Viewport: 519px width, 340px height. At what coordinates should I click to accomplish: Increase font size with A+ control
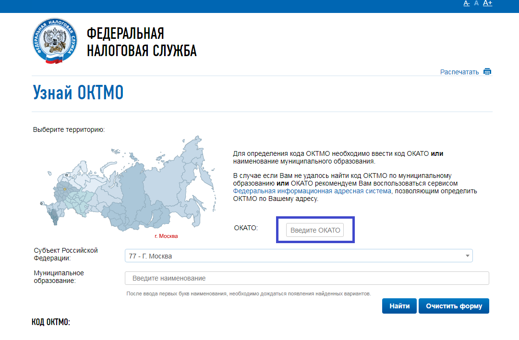[487, 3]
